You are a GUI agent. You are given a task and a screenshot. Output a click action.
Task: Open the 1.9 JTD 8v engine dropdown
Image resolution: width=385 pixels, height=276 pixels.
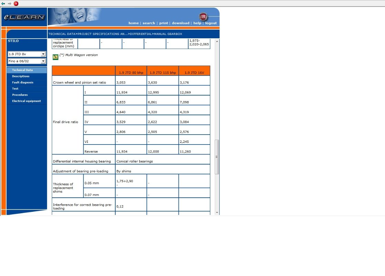[27, 54]
